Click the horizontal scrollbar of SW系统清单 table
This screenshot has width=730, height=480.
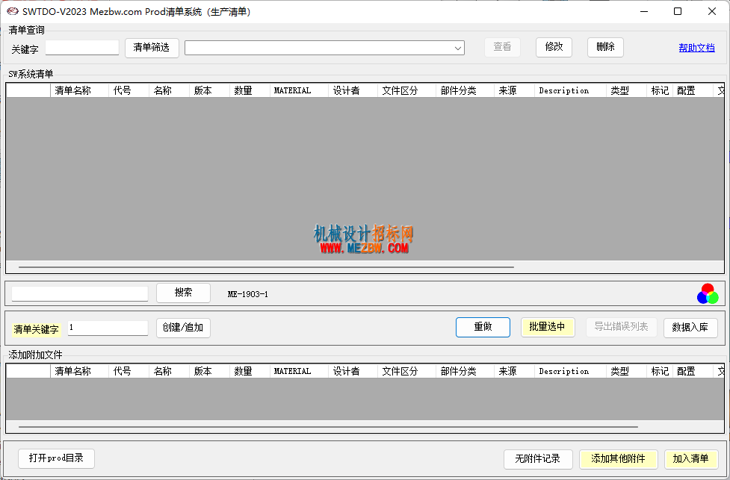(x=266, y=267)
